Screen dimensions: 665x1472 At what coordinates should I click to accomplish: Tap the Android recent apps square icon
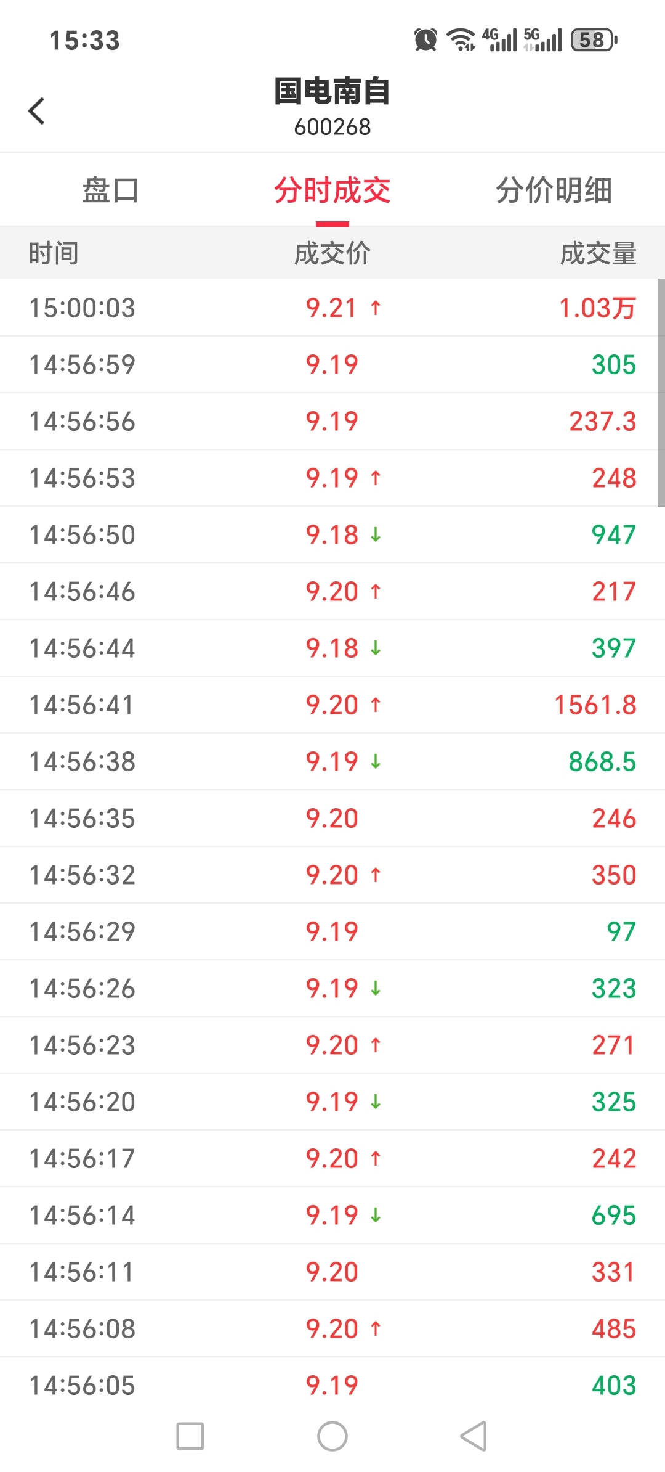pos(190,1436)
